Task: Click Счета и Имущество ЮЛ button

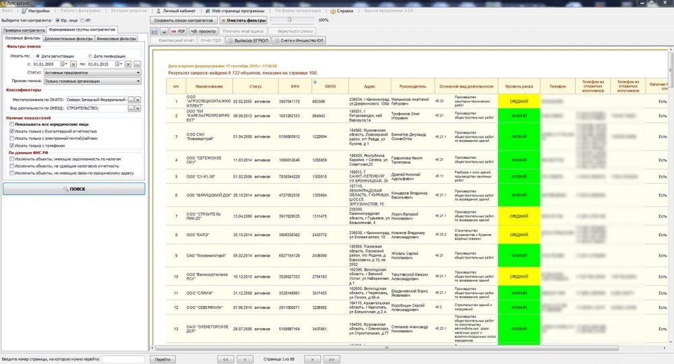Action: click(299, 40)
